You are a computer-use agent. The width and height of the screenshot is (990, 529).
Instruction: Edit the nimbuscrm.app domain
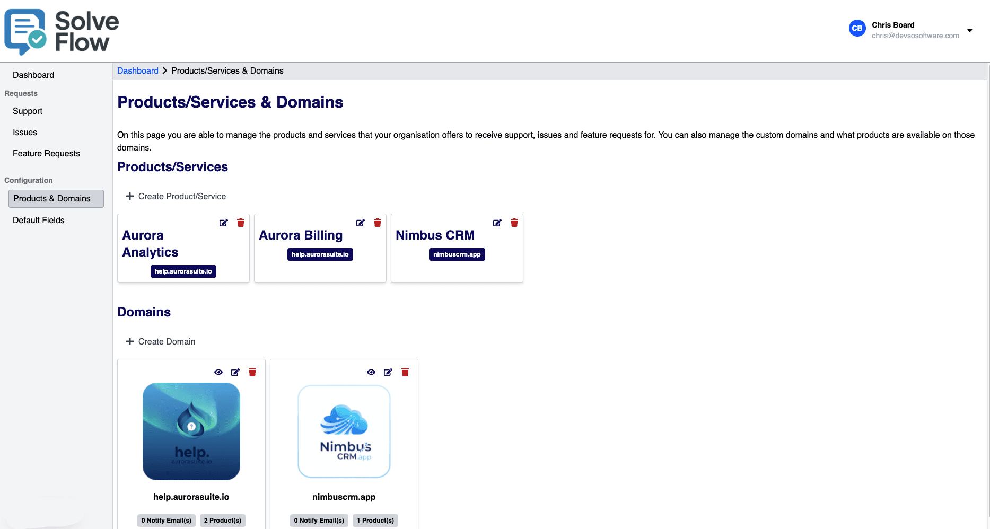[388, 372]
